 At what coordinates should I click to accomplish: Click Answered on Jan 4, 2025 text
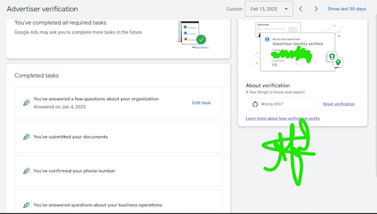click(x=60, y=107)
